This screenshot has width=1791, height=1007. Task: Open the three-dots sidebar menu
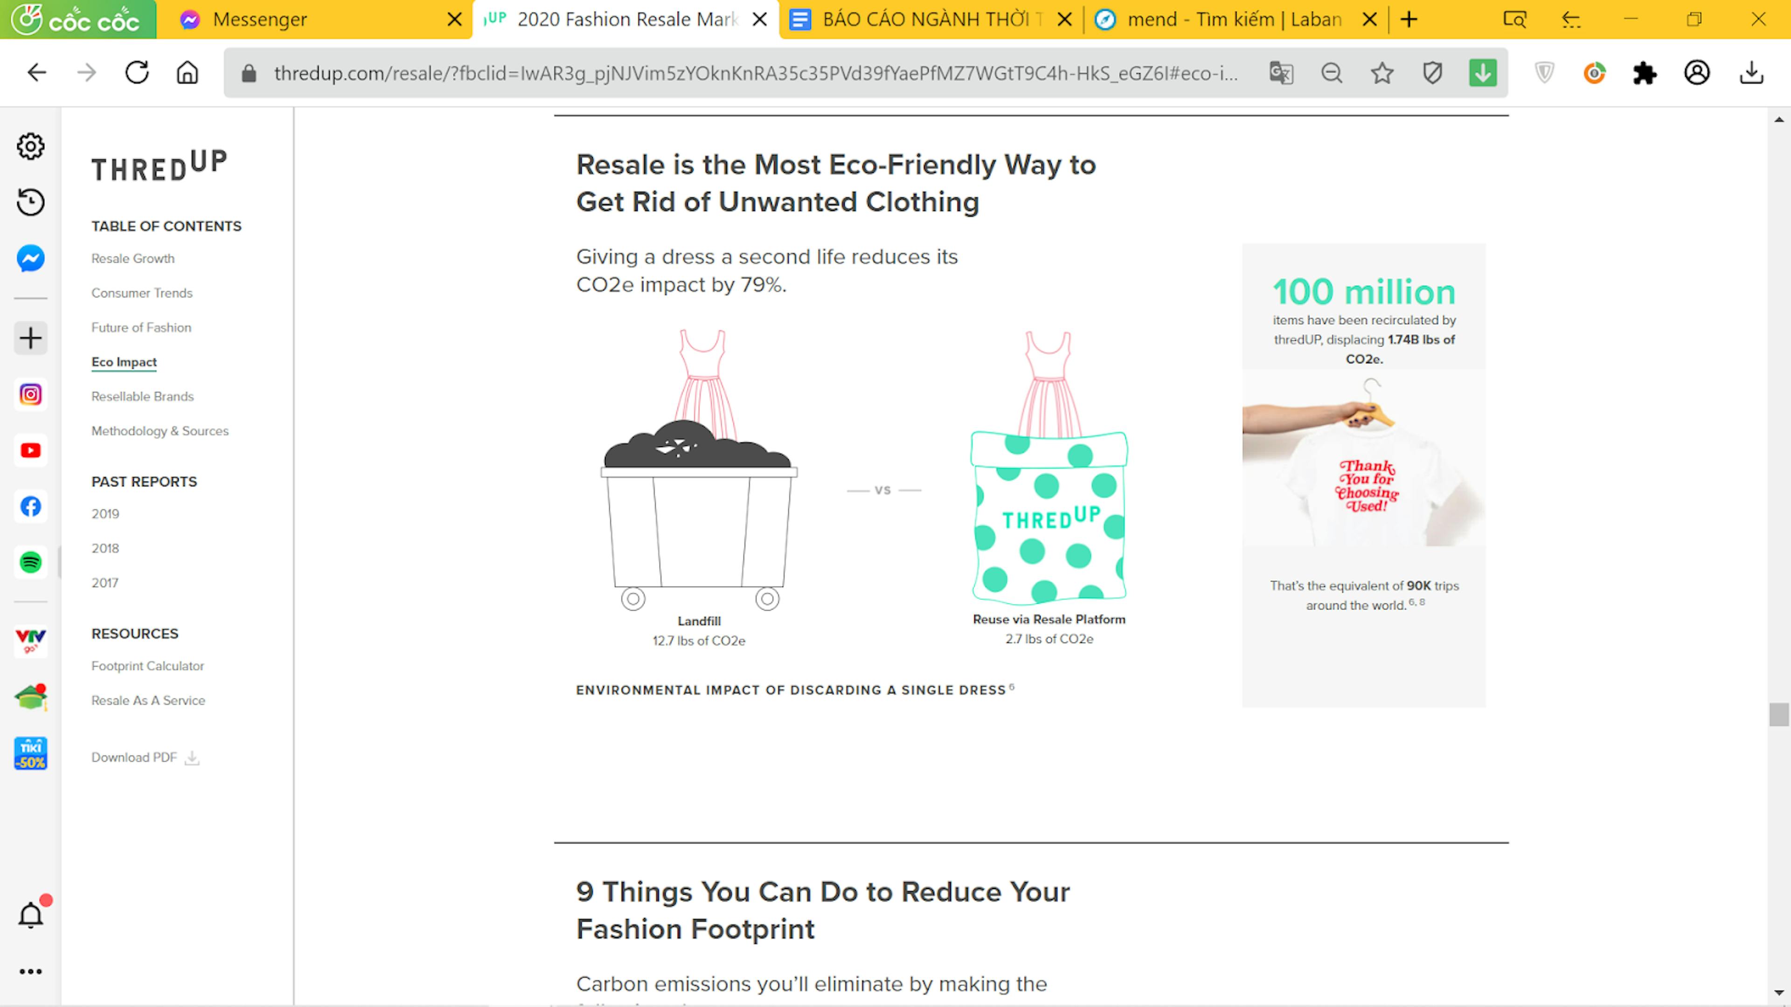31,972
